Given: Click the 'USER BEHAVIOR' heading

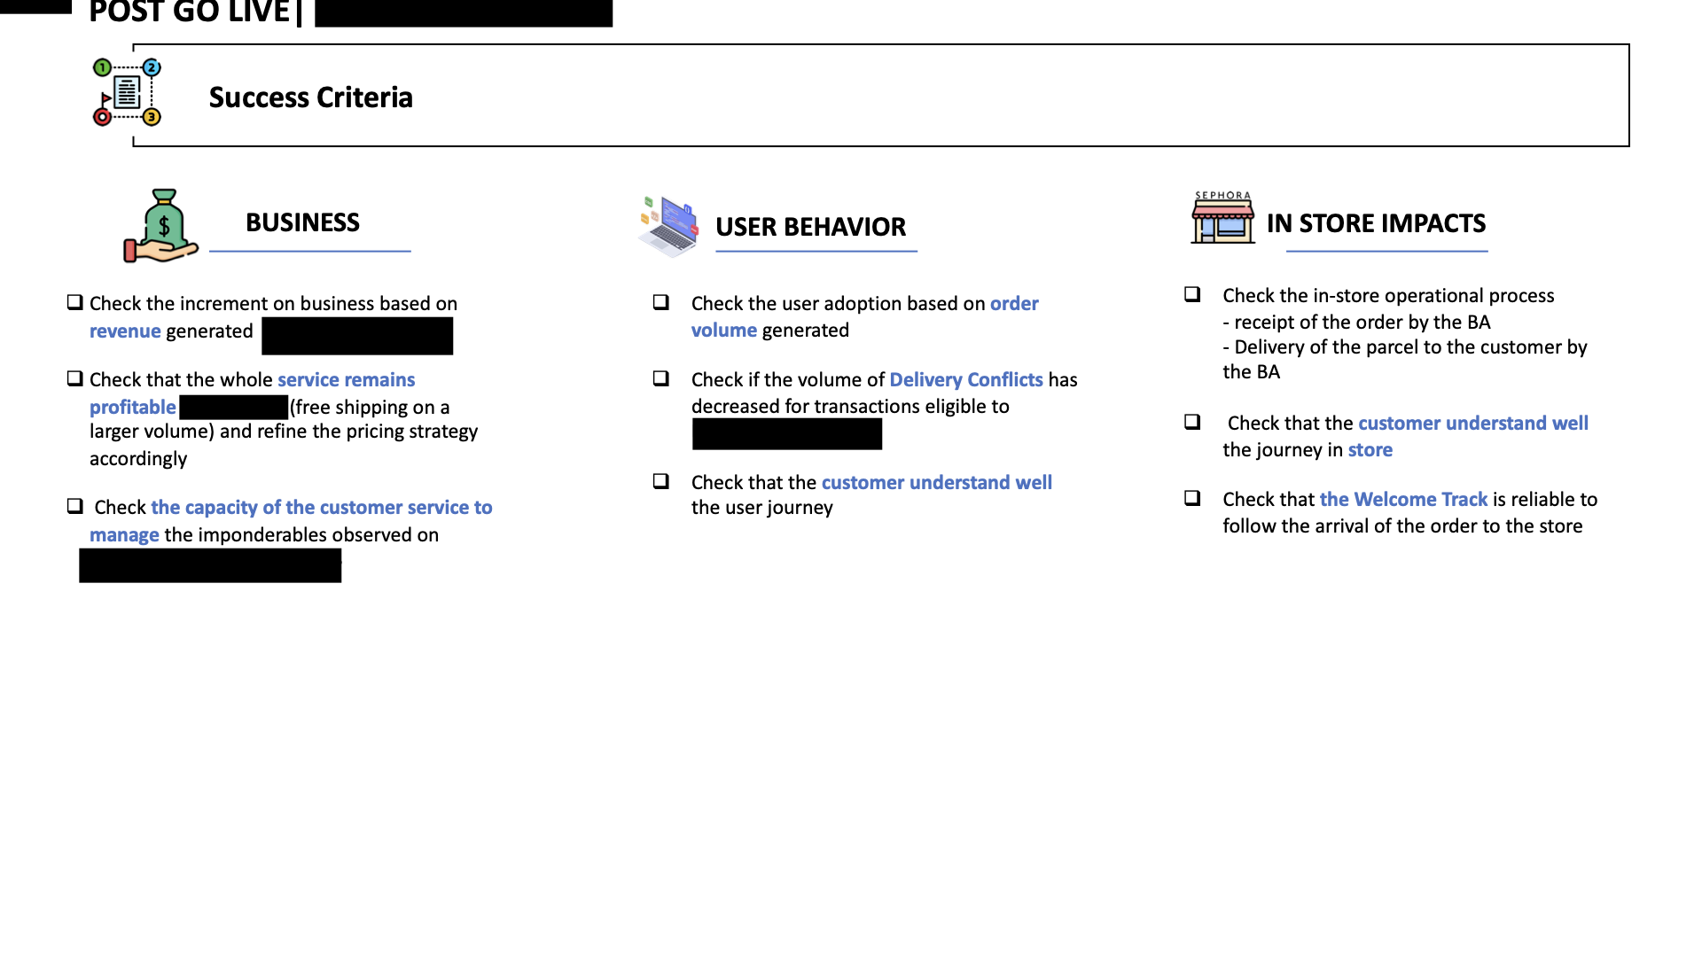Looking at the screenshot, I should [x=810, y=227].
